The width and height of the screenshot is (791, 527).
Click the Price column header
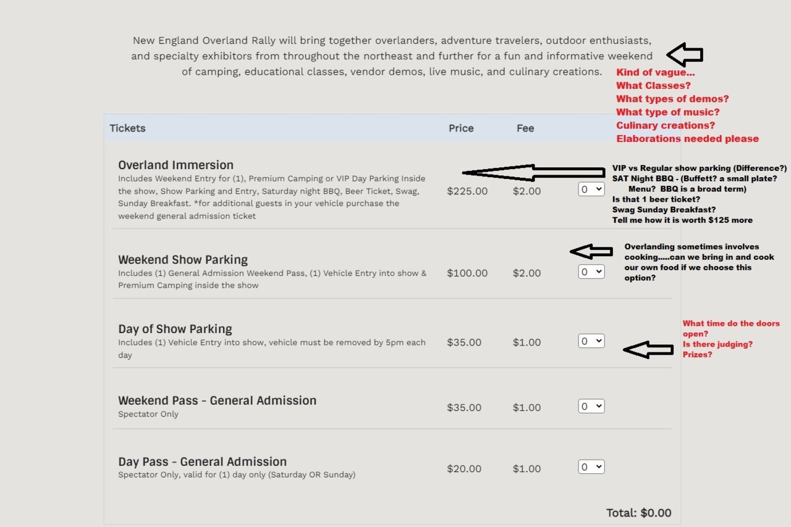pyautogui.click(x=461, y=128)
